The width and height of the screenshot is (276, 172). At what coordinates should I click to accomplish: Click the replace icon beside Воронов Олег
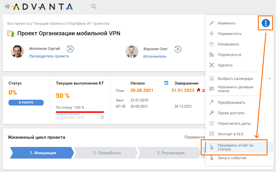[178, 49]
